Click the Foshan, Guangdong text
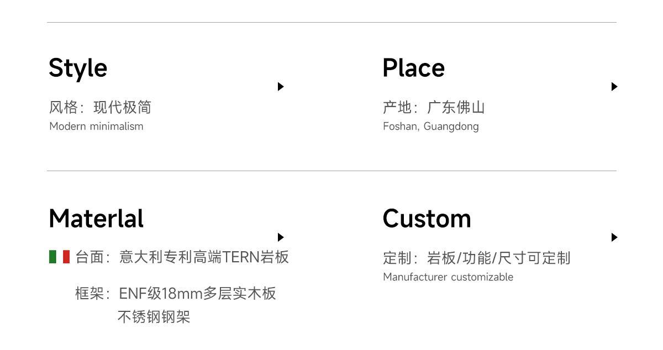Image resolution: width=663 pixels, height=350 pixels. [x=431, y=126]
